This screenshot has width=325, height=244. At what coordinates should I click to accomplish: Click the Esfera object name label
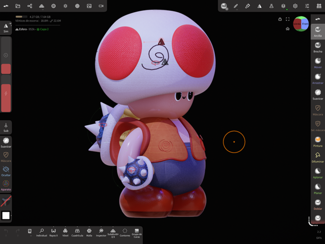coord(23,29)
